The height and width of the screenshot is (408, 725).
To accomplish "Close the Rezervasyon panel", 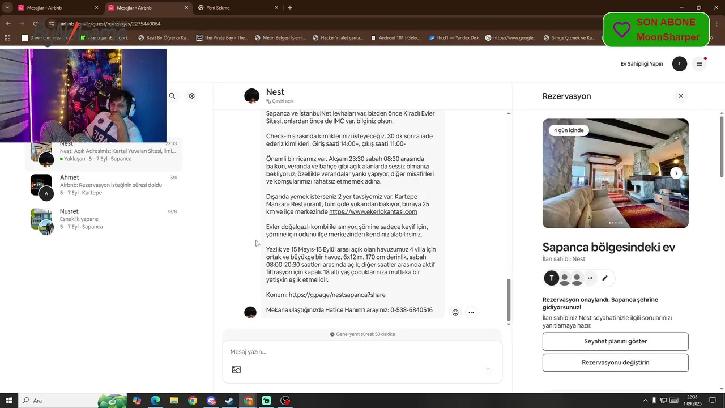I will coord(681,96).
